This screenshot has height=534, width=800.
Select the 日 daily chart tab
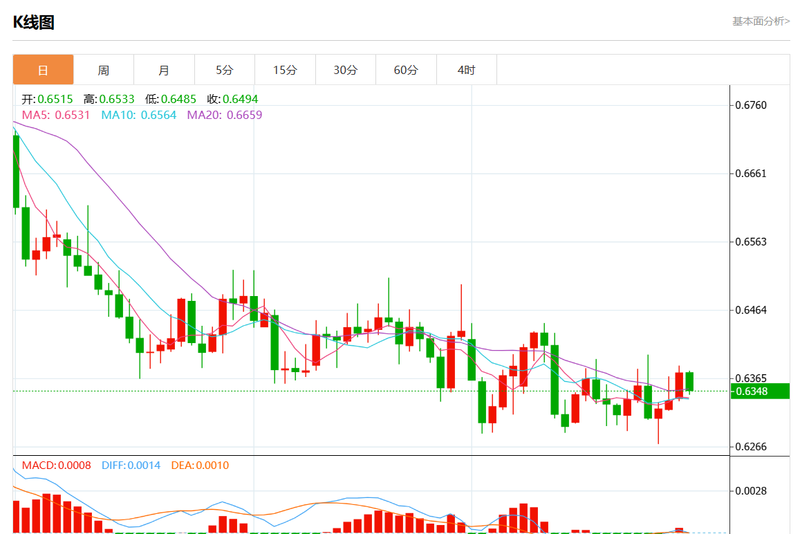tap(44, 69)
